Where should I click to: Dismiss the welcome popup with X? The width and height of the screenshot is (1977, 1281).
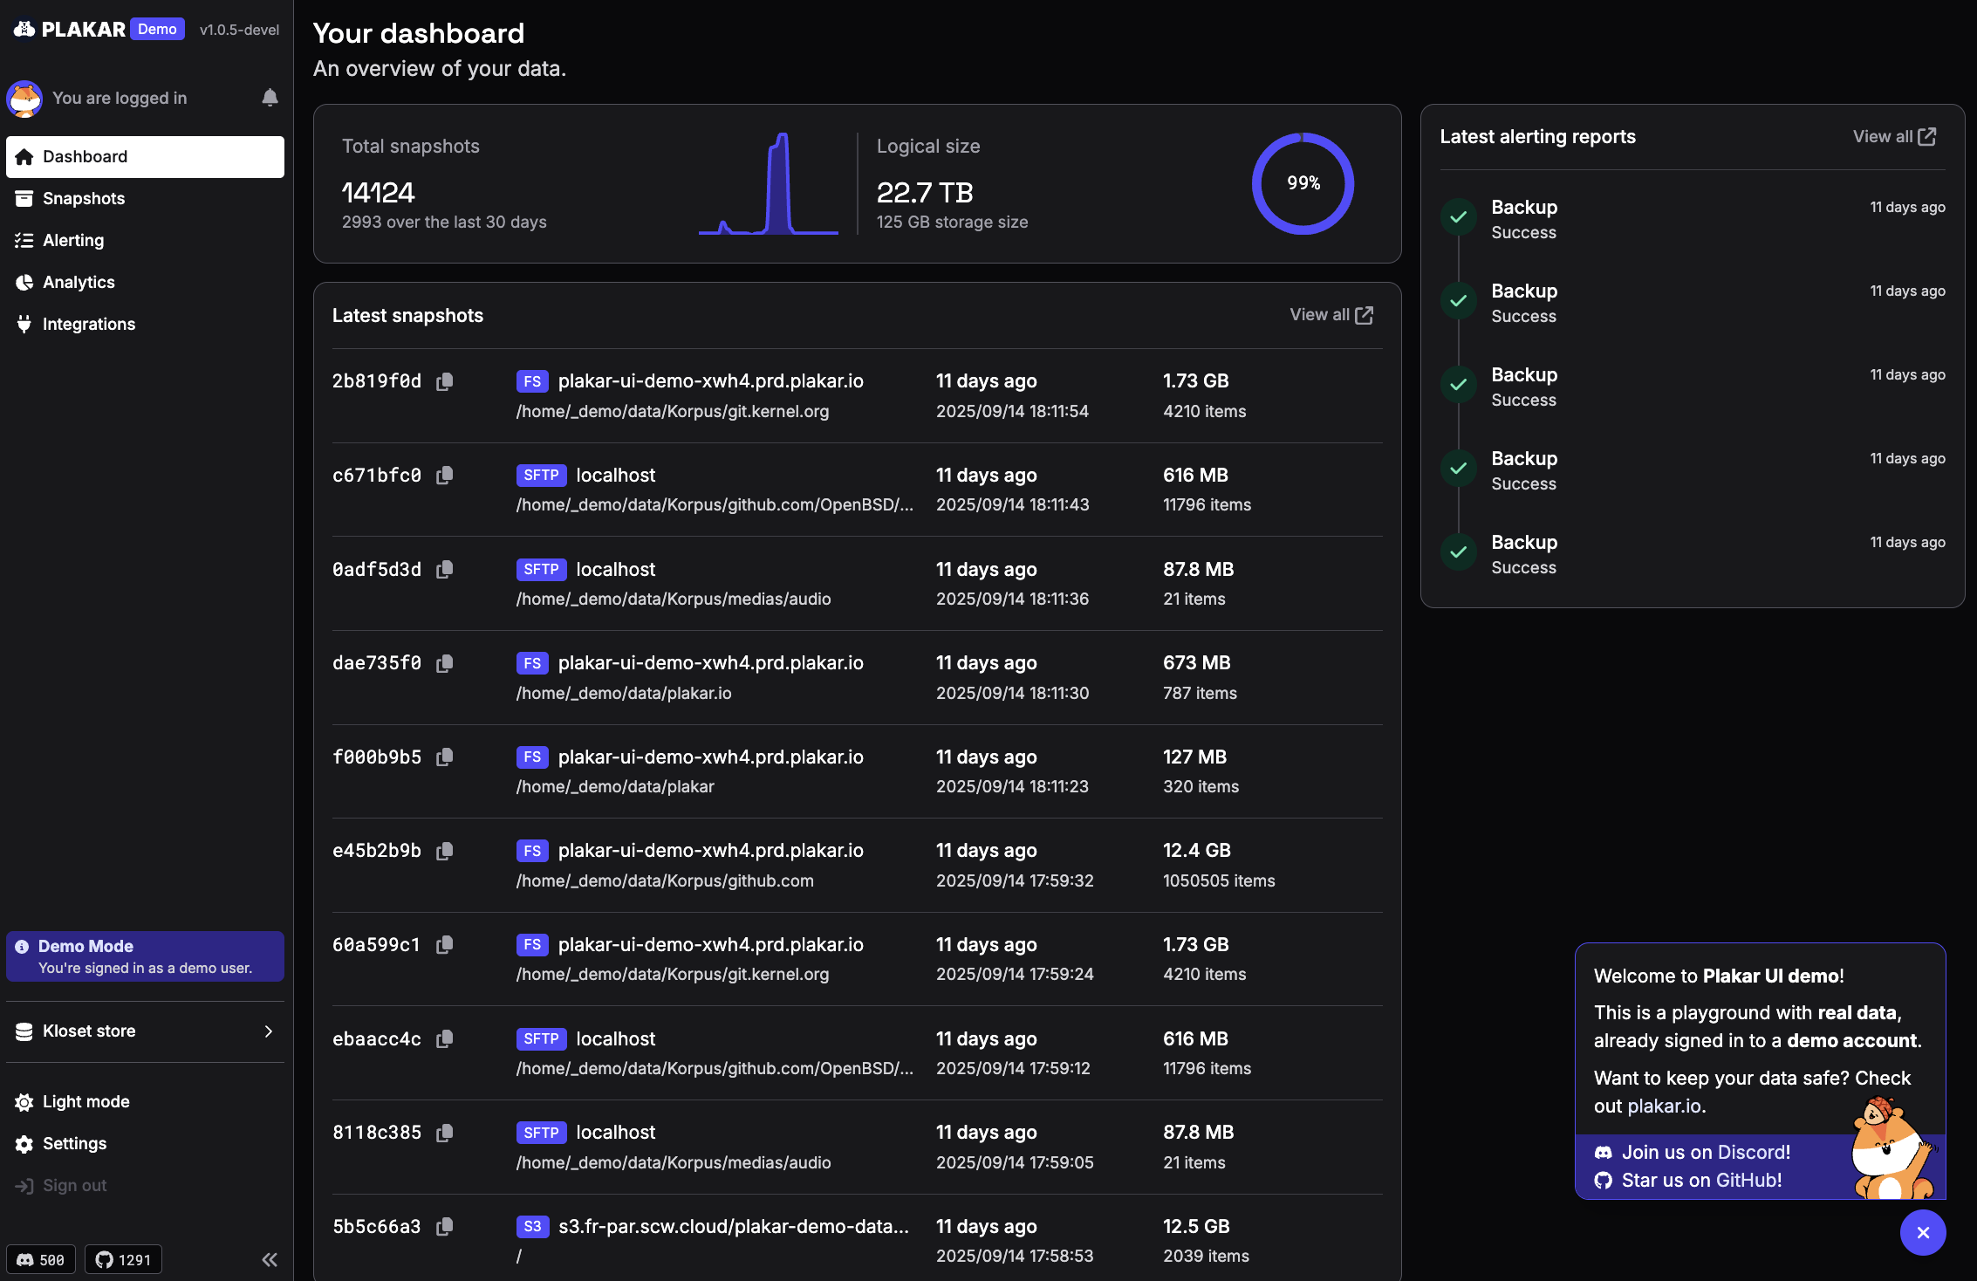click(x=1923, y=1232)
